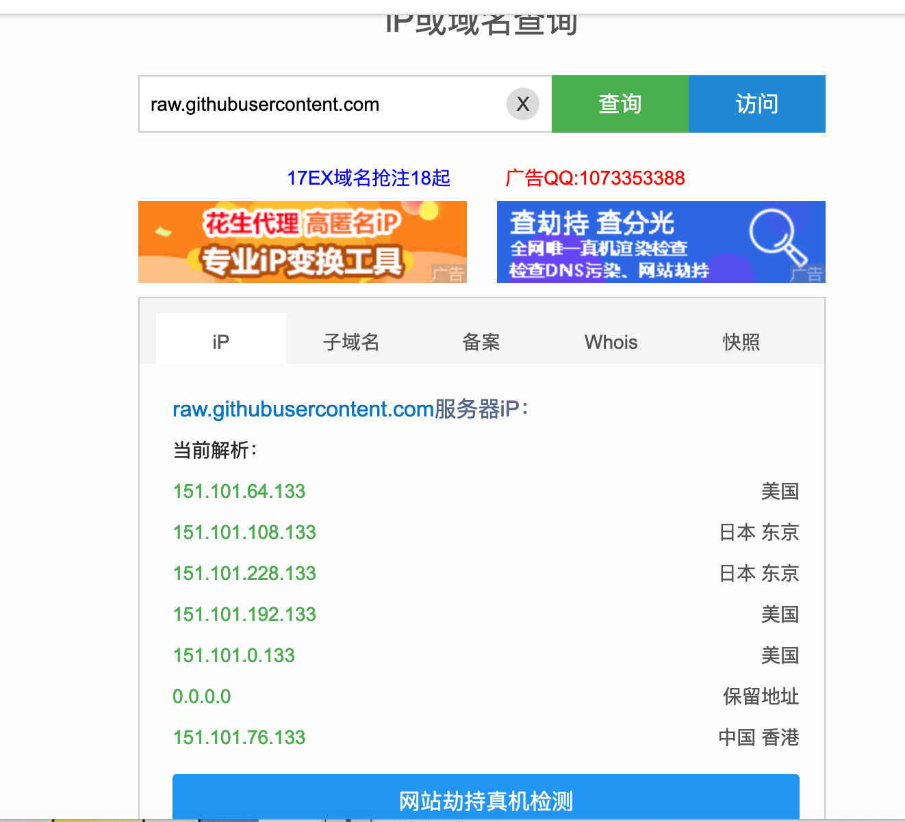Screen dimensions: 905x822
Task: Open the 花生代理 高匿名iP banner ad
Action: (303, 242)
